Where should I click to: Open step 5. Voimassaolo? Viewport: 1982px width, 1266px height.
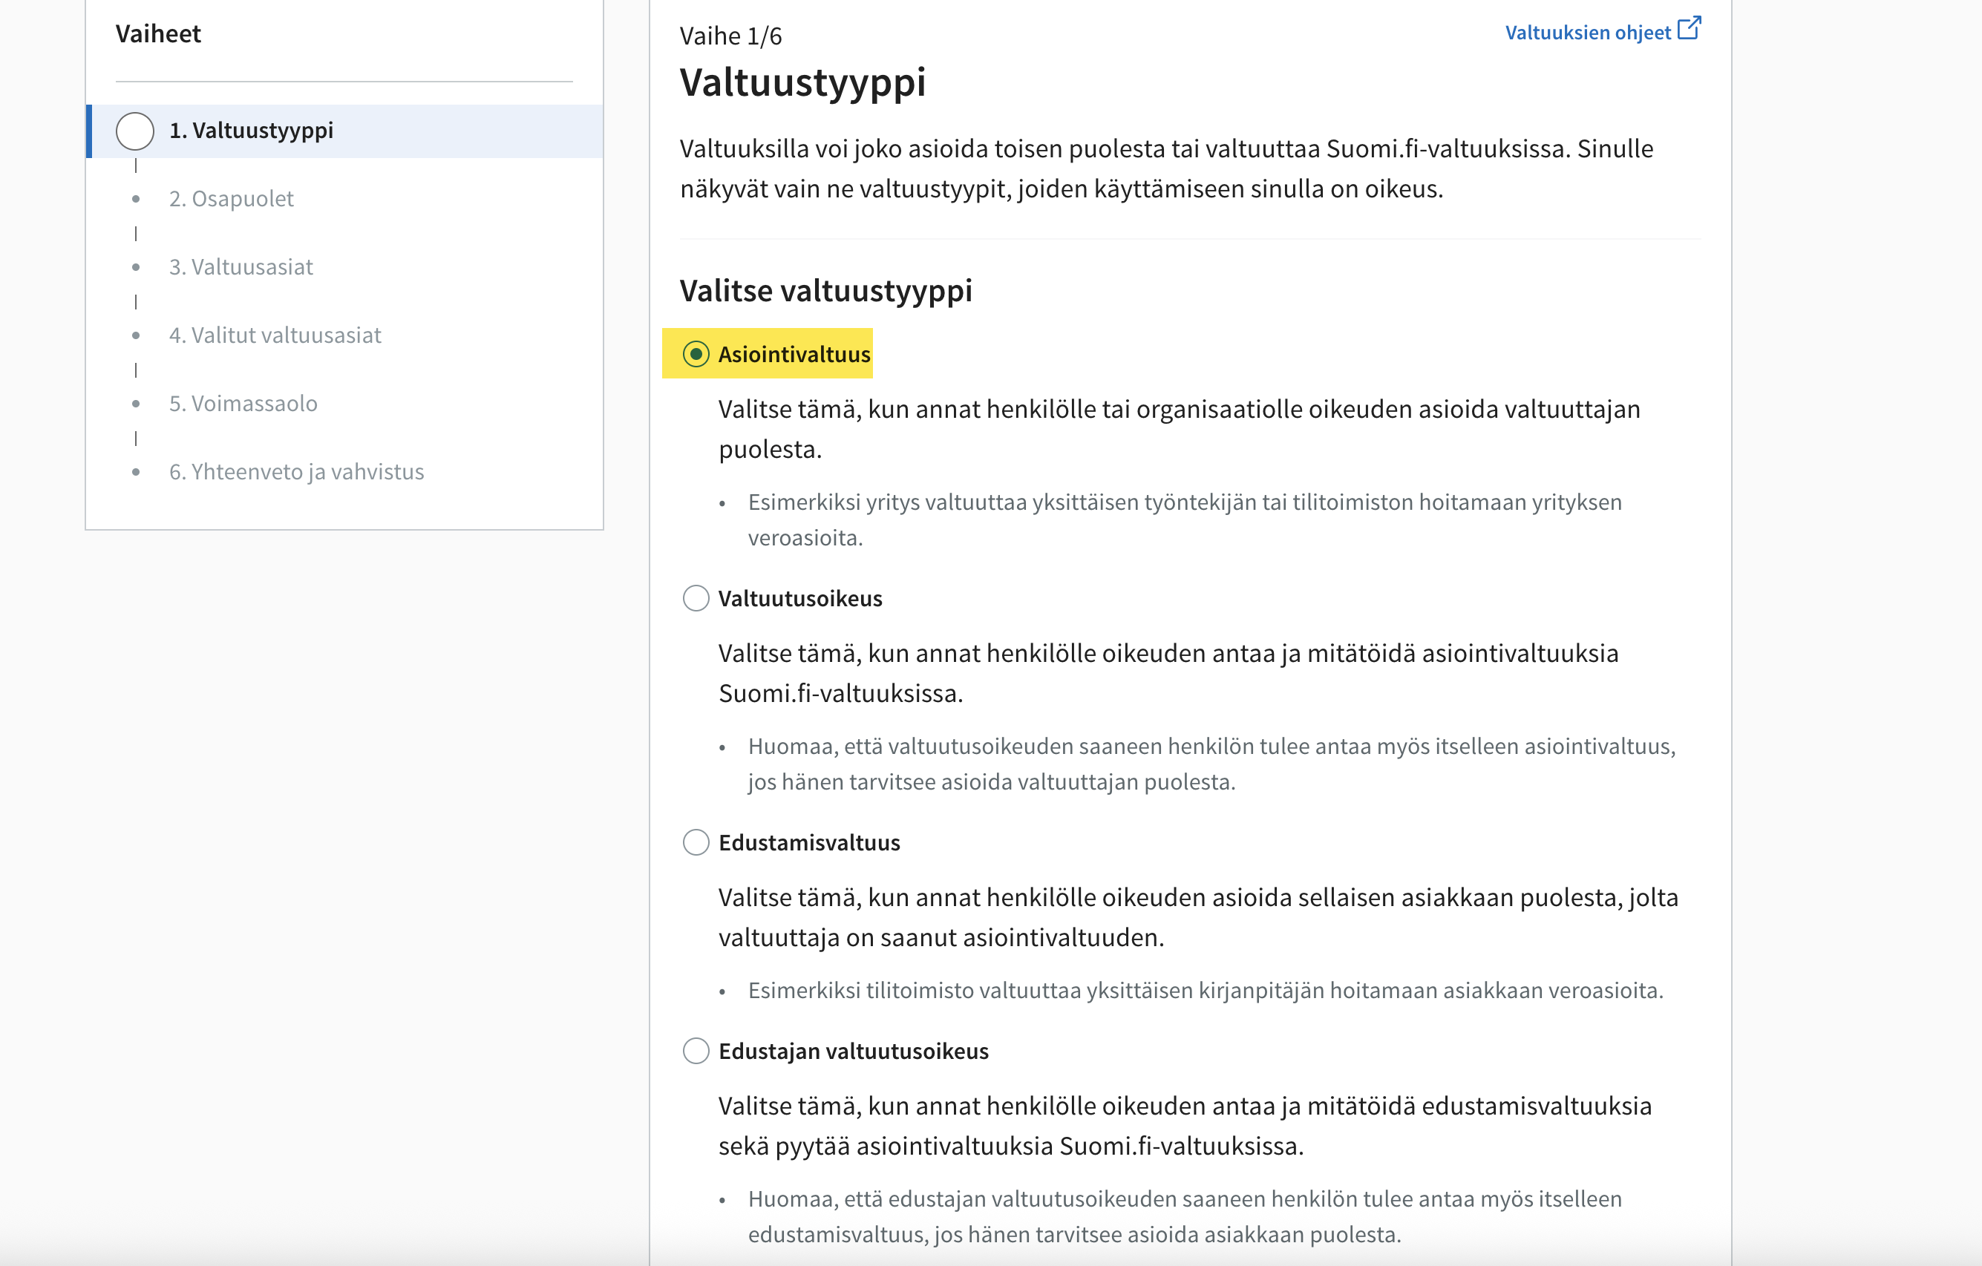coord(243,403)
